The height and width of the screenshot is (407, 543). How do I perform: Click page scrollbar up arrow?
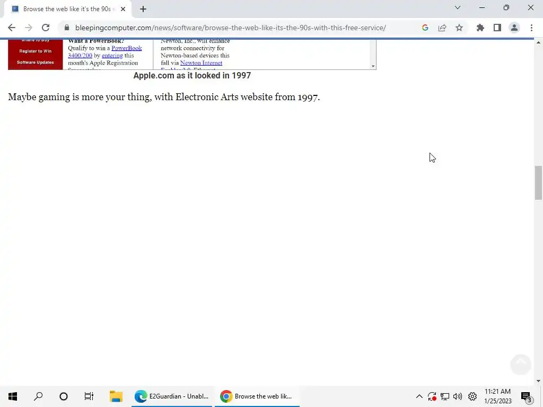point(538,42)
